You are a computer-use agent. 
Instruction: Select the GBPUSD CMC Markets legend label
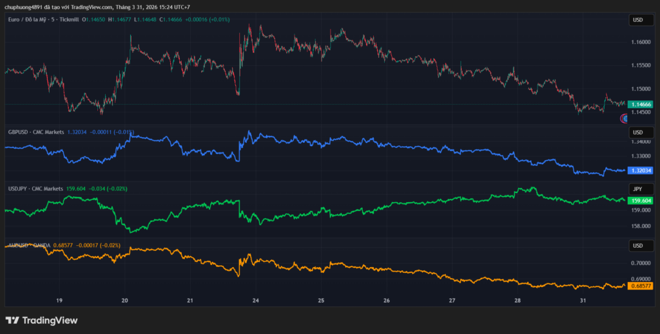pyautogui.click(x=35, y=132)
